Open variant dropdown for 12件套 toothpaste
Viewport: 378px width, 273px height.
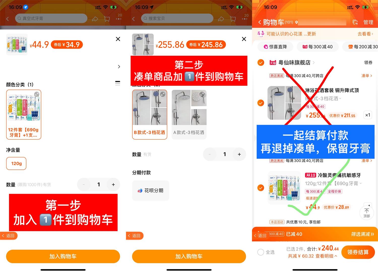(x=333, y=183)
